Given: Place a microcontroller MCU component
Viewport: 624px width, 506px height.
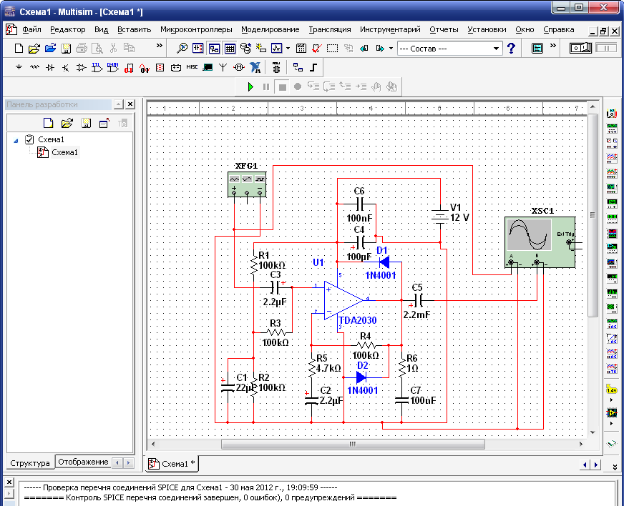Looking at the screenshot, I should point(276,68).
